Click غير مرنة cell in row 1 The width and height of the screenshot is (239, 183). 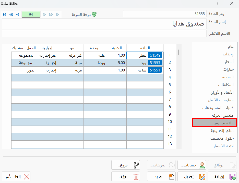click(x=71, y=55)
